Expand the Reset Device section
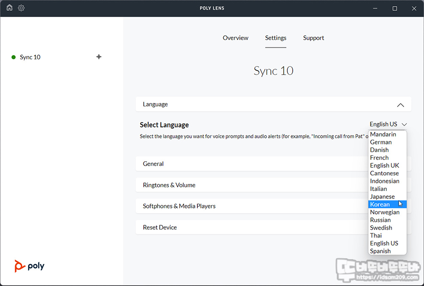 [273, 227]
